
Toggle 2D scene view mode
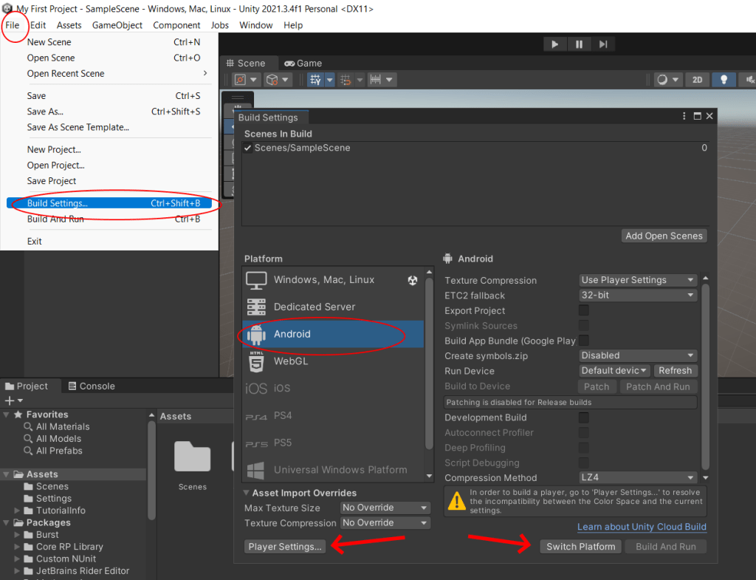tap(697, 80)
